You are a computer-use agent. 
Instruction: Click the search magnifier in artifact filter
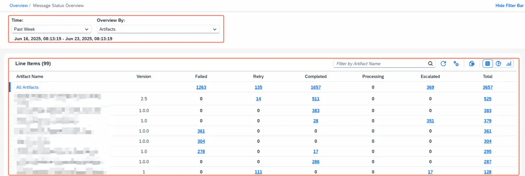pos(431,64)
